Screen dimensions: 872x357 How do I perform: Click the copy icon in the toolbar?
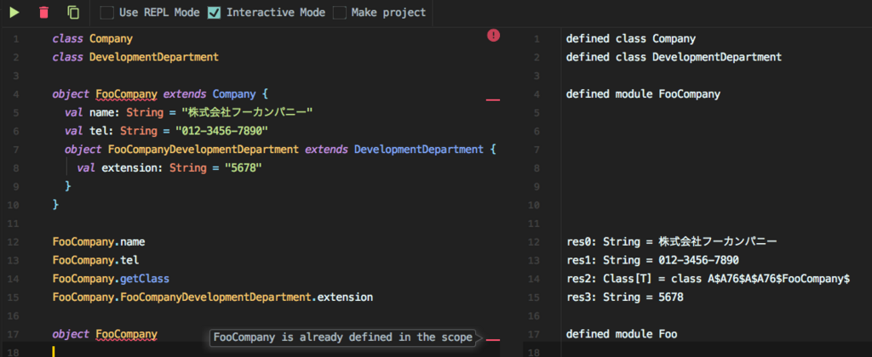pos(73,12)
